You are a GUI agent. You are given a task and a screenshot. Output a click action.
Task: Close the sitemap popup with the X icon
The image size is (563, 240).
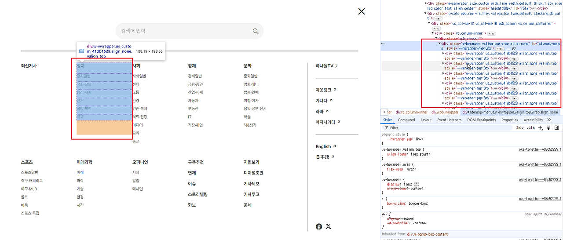pos(362,11)
